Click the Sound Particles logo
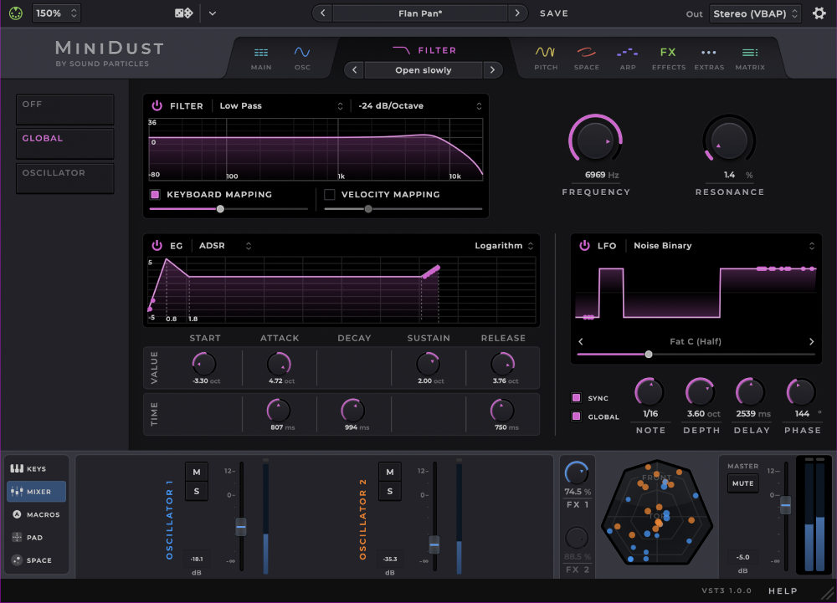This screenshot has height=603, width=837. (15, 13)
